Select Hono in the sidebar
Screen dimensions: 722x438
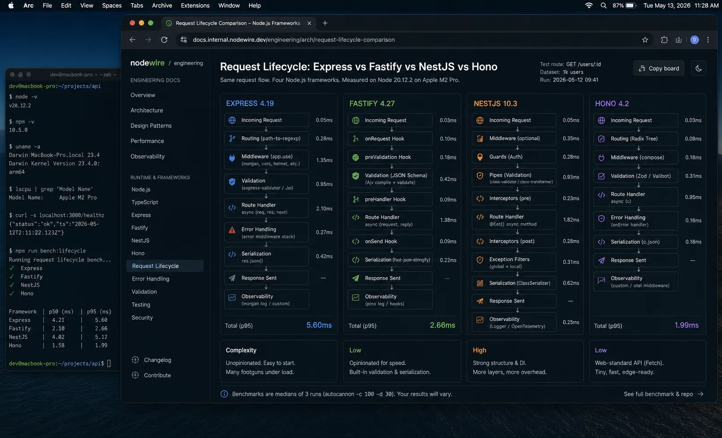[x=138, y=253]
